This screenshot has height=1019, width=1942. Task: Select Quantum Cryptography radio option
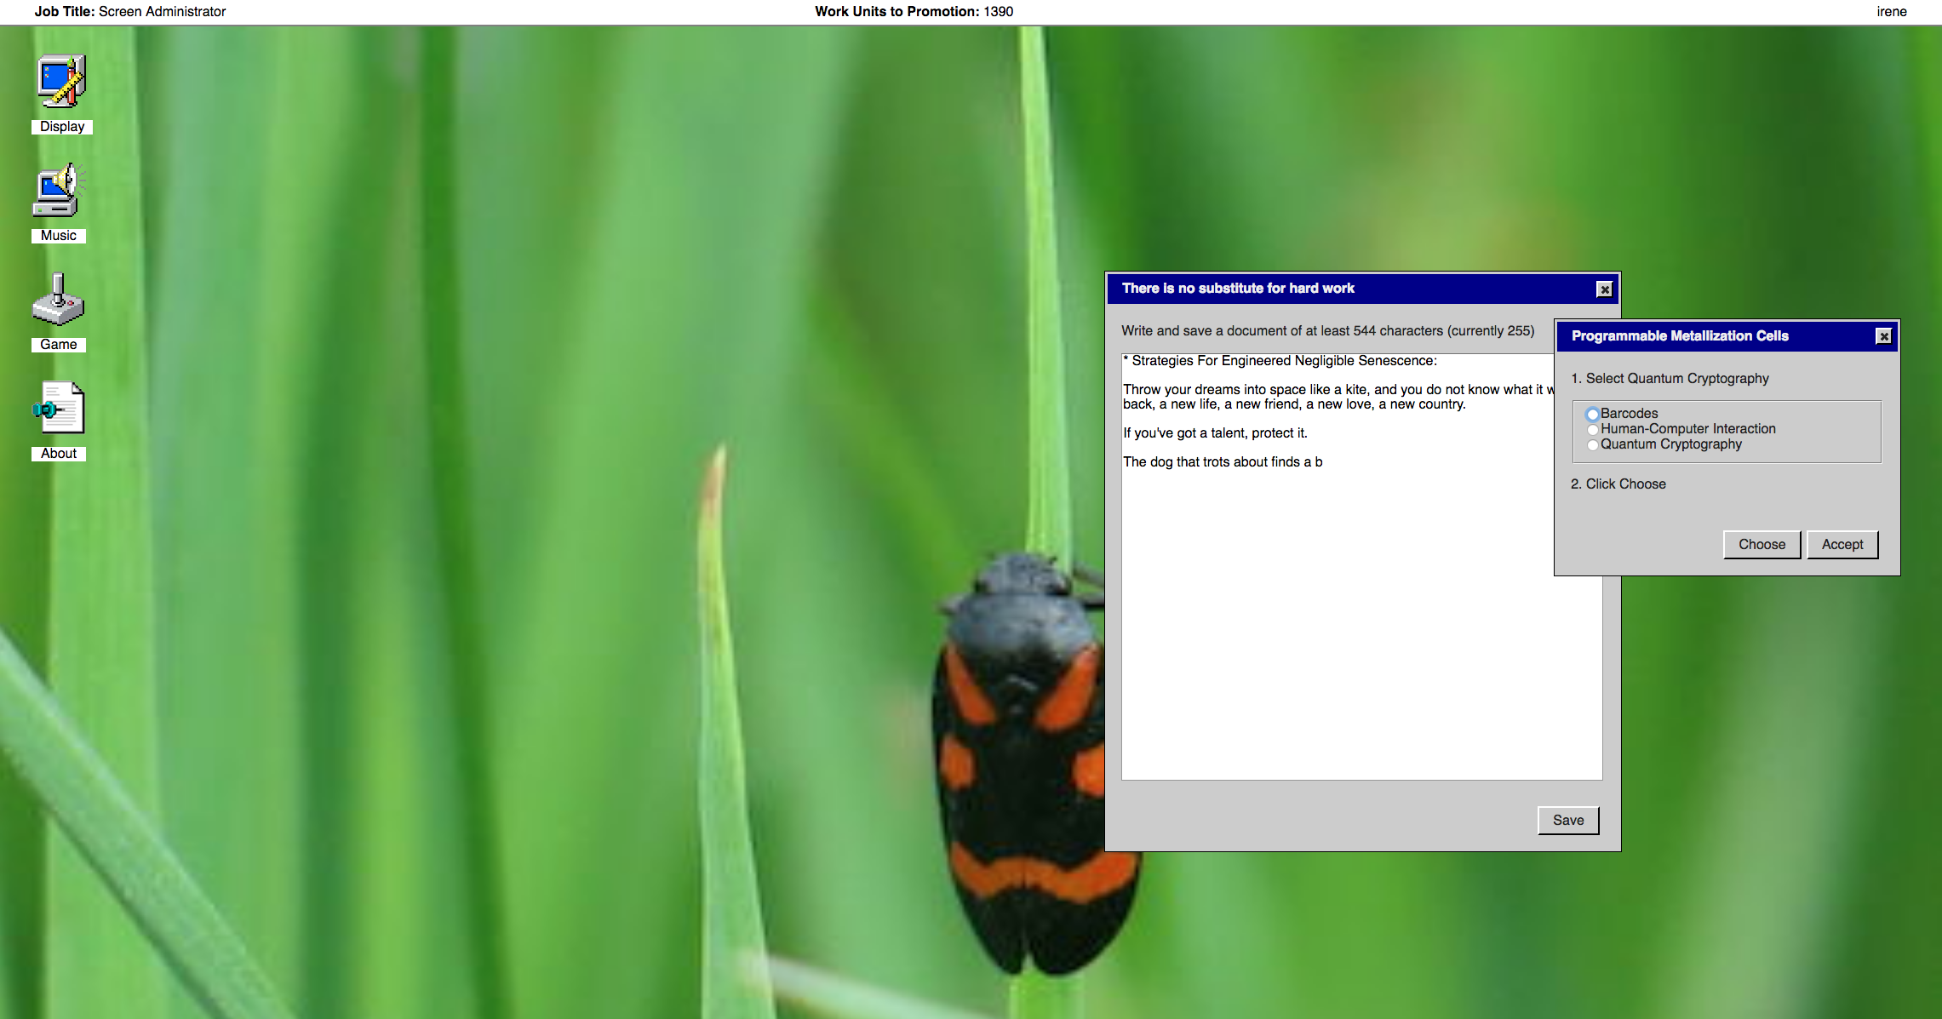click(x=1592, y=445)
